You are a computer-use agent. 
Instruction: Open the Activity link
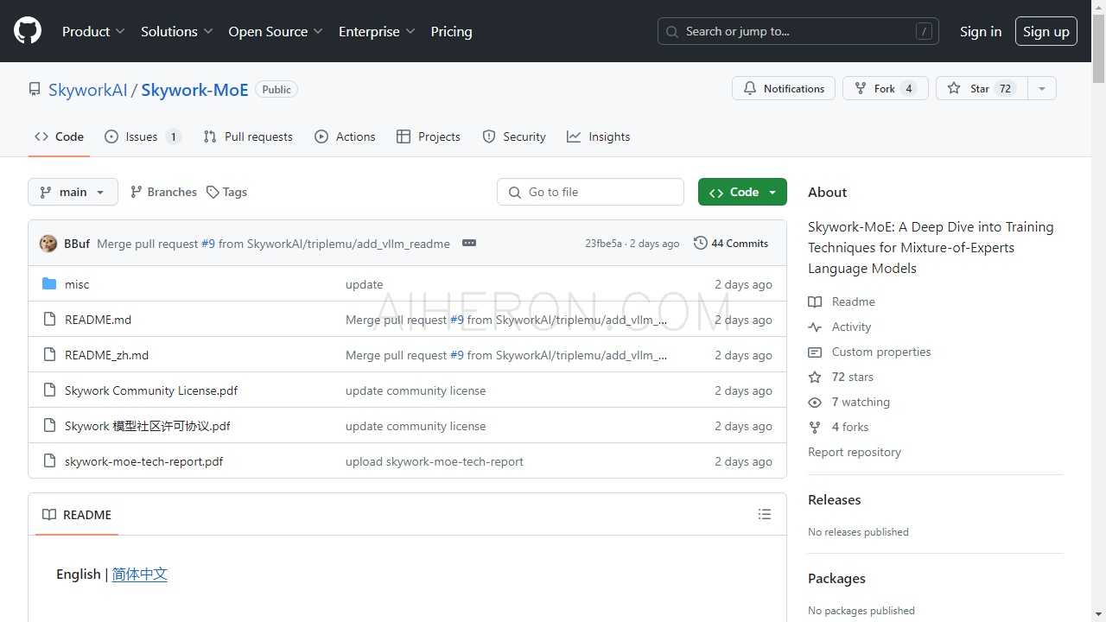pyautogui.click(x=840, y=327)
